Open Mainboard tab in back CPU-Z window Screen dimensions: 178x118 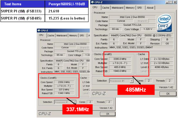pyautogui.click(x=62, y=36)
